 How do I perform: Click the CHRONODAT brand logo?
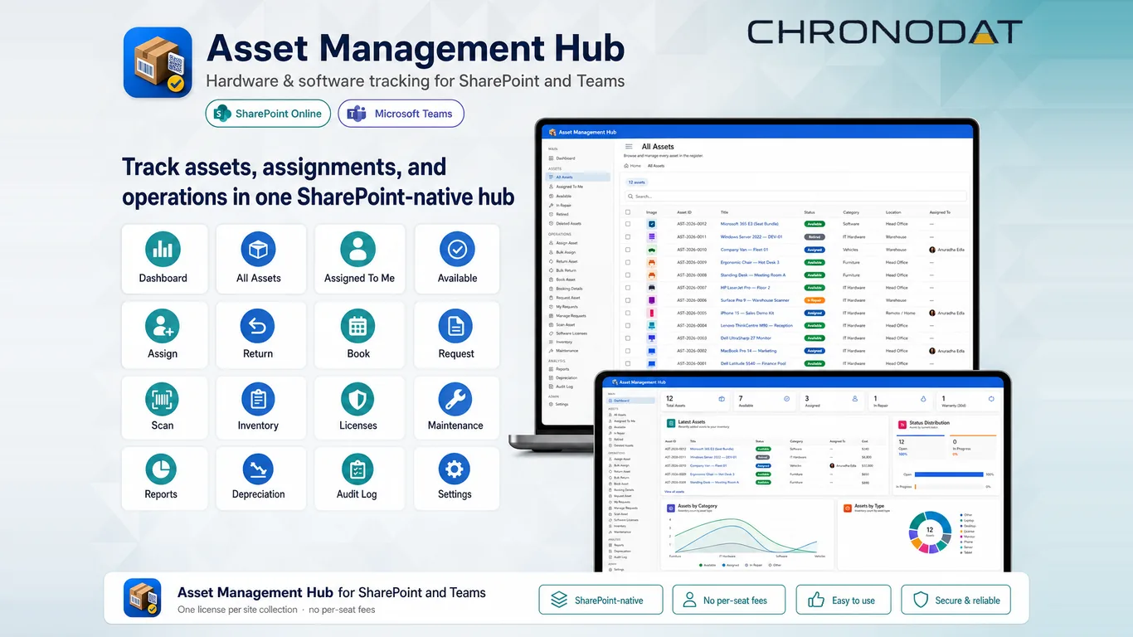click(885, 32)
